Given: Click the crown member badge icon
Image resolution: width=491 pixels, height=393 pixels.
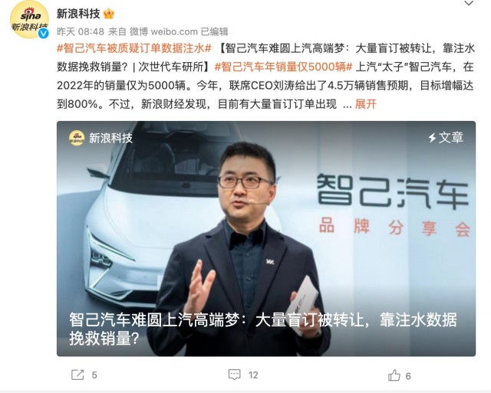Looking at the screenshot, I should tap(109, 14).
